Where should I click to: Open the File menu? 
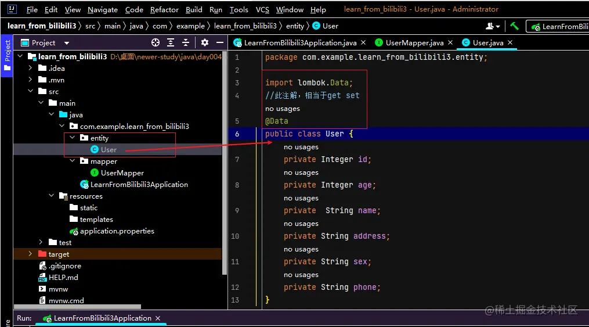pos(32,10)
